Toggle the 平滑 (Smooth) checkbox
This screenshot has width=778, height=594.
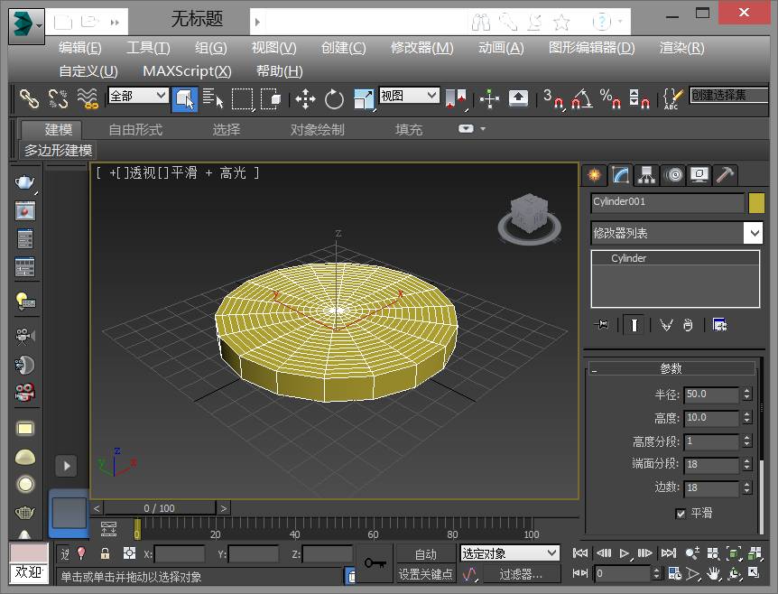pos(681,514)
